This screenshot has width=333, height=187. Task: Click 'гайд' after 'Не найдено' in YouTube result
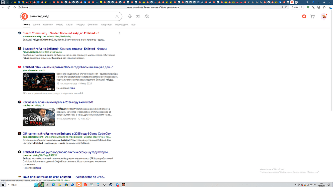coord(72,88)
